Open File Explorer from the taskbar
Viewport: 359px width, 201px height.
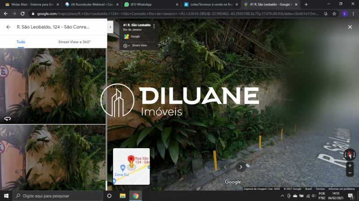click(123, 196)
